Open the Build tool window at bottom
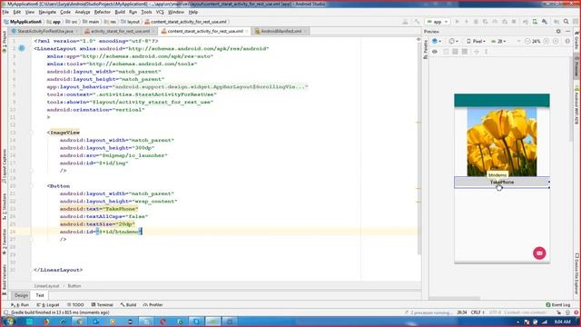 (128, 305)
